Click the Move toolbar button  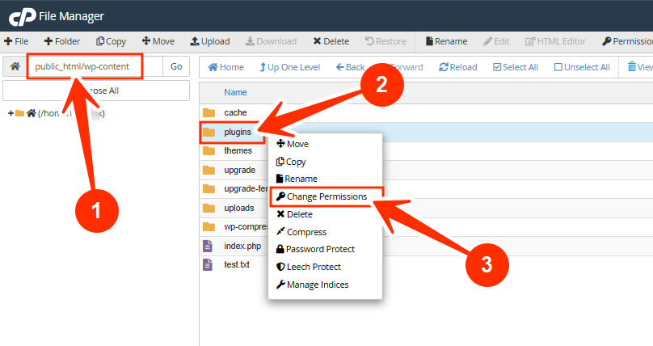coord(158,41)
